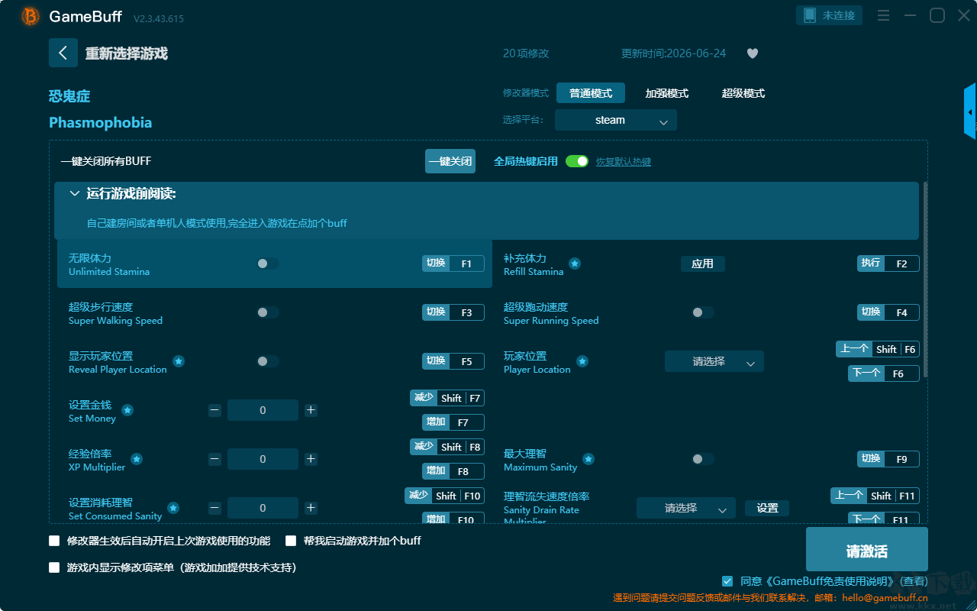Click the minus icon for Set Money
Screen dimensions: 977x611
pos(214,410)
